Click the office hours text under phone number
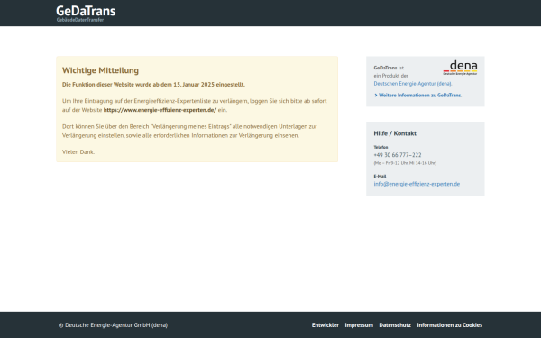The width and height of the screenshot is (541, 338). coord(405,163)
